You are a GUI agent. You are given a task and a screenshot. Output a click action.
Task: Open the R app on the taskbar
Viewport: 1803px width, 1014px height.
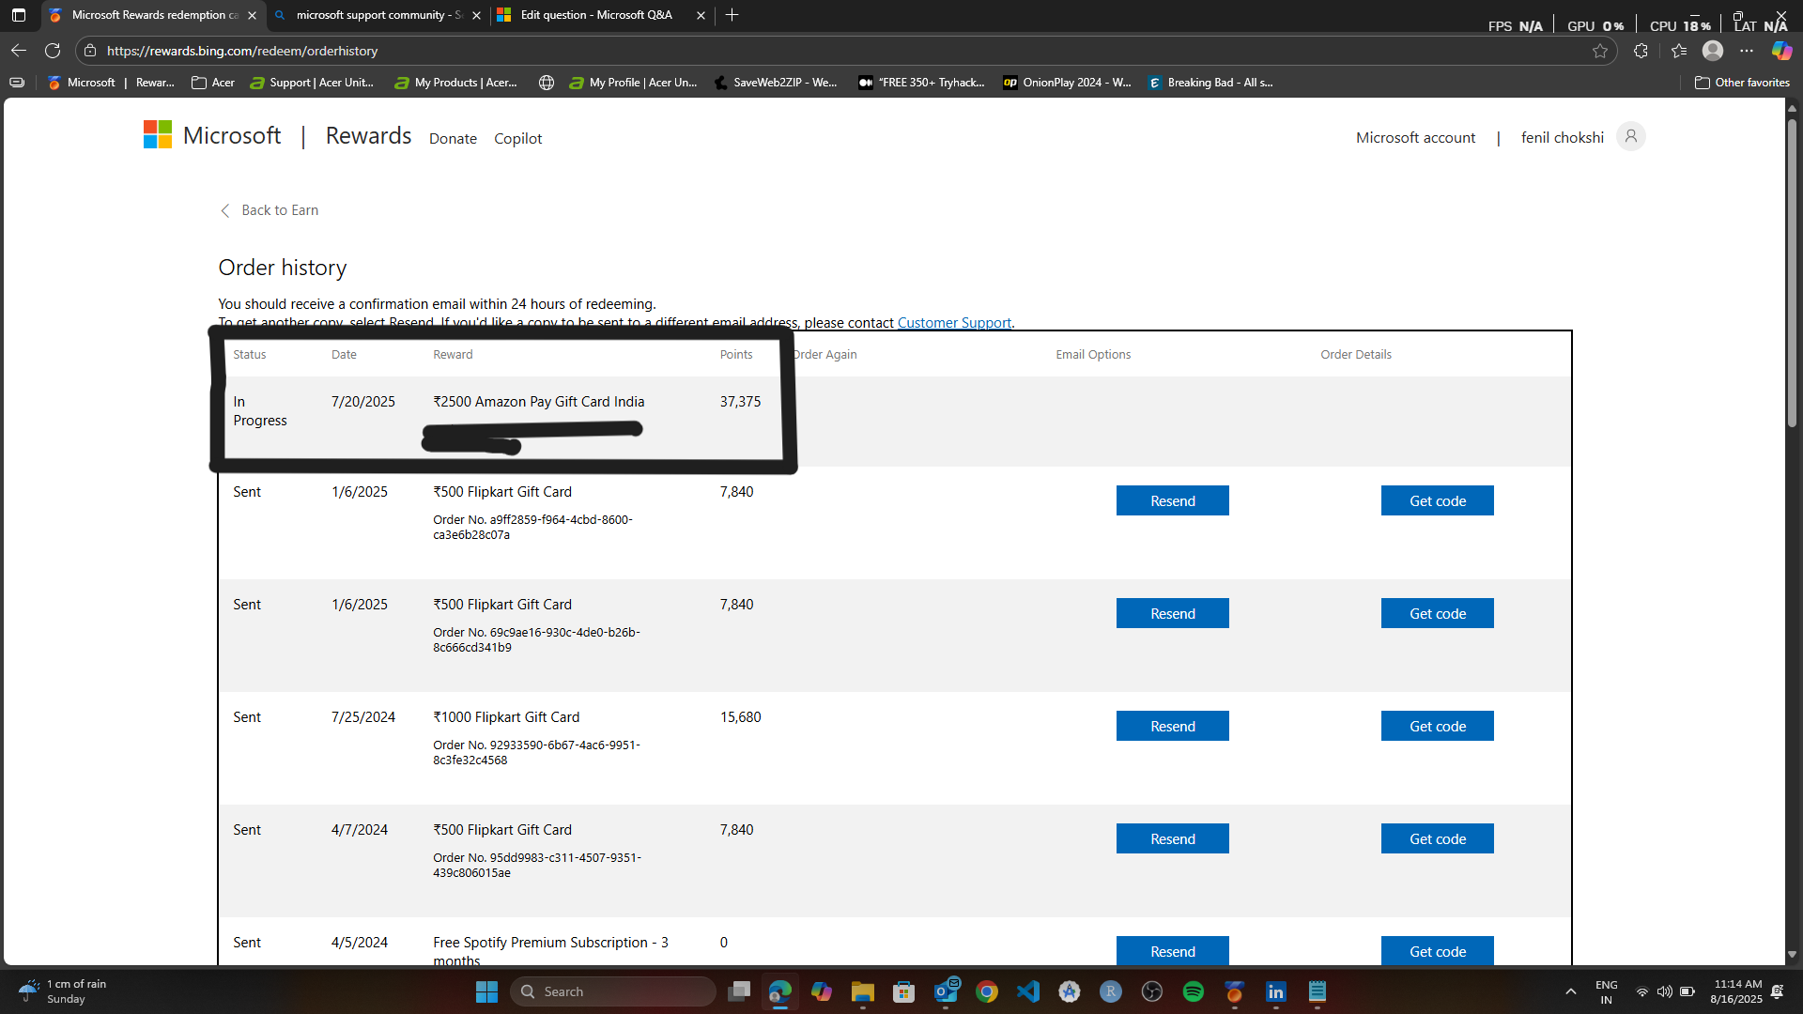point(1111,991)
